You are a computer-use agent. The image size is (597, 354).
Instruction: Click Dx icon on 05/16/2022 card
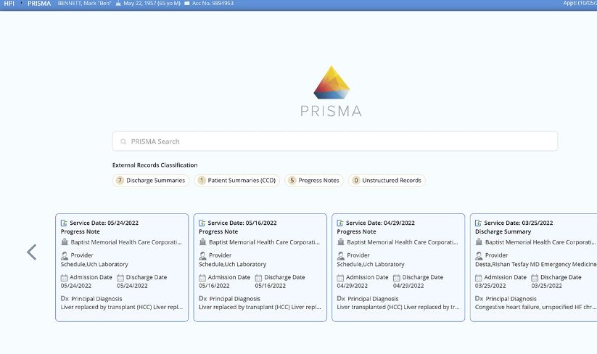(x=203, y=298)
